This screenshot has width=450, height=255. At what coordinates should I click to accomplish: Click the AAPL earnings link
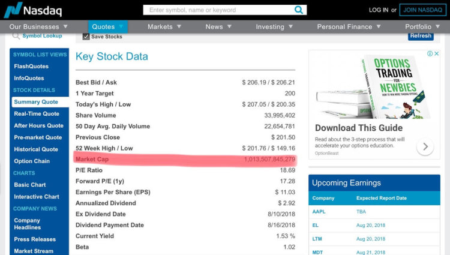click(319, 212)
